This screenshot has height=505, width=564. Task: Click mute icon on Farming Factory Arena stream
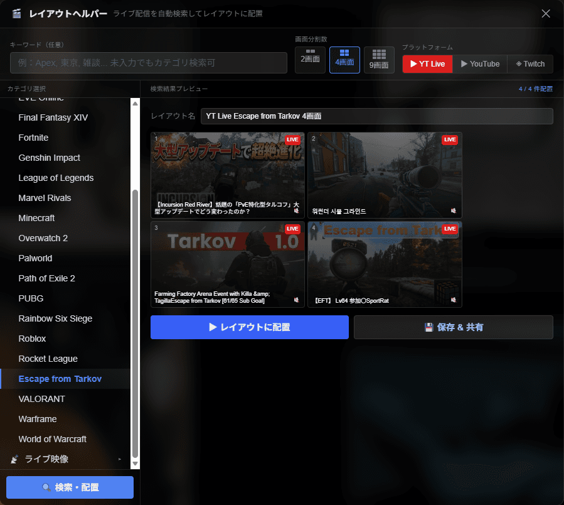pos(296,300)
